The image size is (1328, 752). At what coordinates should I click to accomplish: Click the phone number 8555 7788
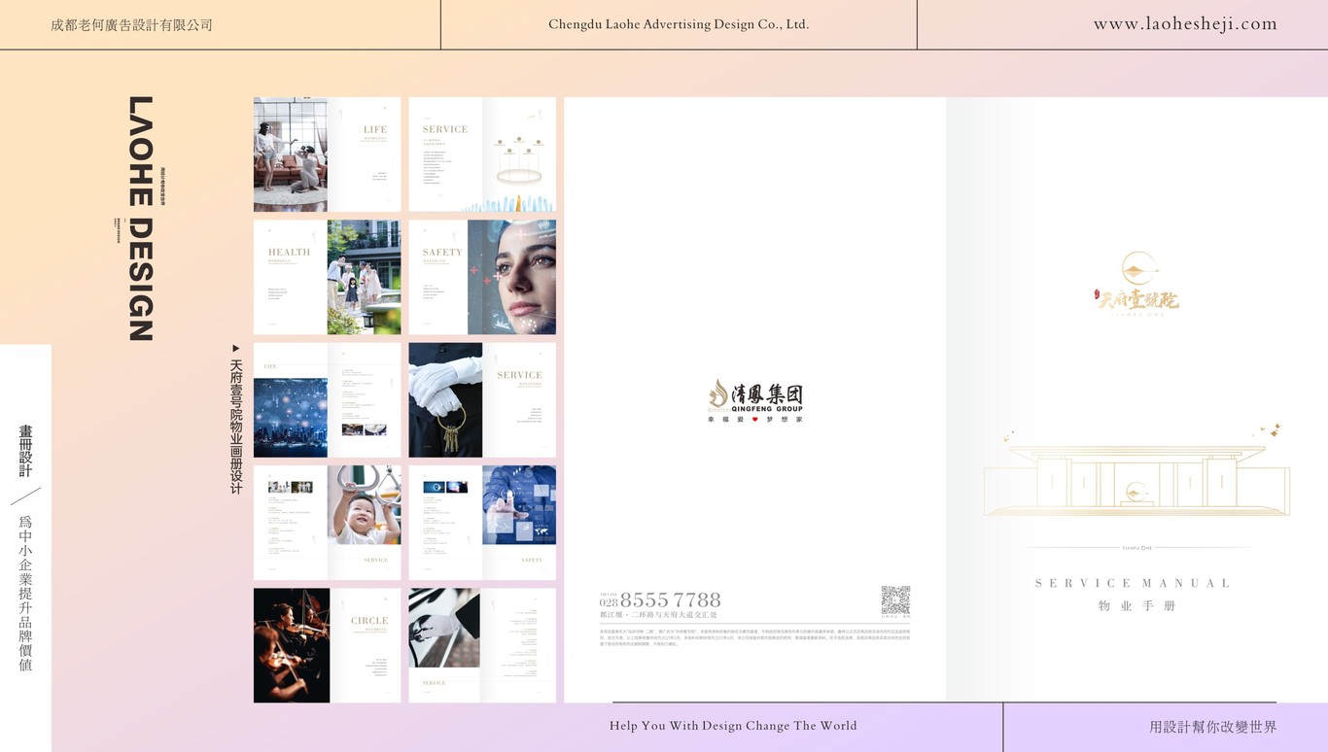click(670, 599)
